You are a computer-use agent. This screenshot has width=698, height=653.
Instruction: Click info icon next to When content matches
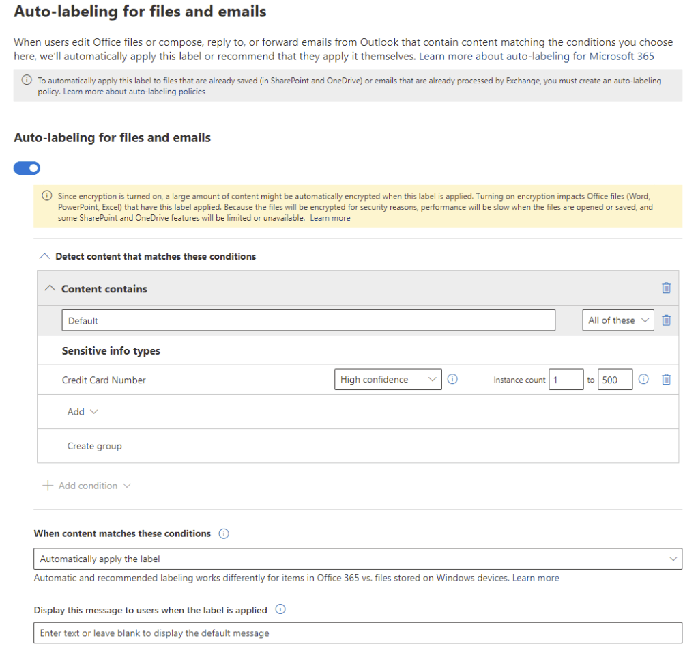[x=224, y=533]
